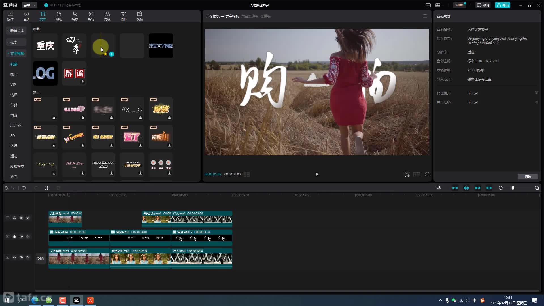Select the 旅行 category
The image size is (544, 306).
point(14,146)
